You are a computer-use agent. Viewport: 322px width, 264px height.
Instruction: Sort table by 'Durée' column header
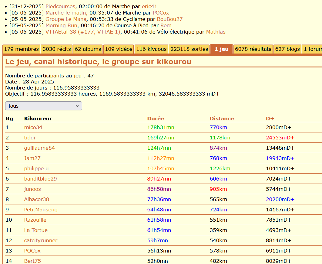pyautogui.click(x=156, y=119)
